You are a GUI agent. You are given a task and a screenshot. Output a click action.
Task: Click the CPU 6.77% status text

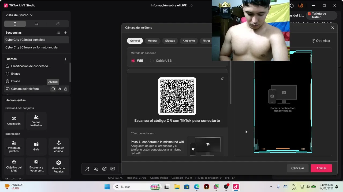[x=115, y=178]
